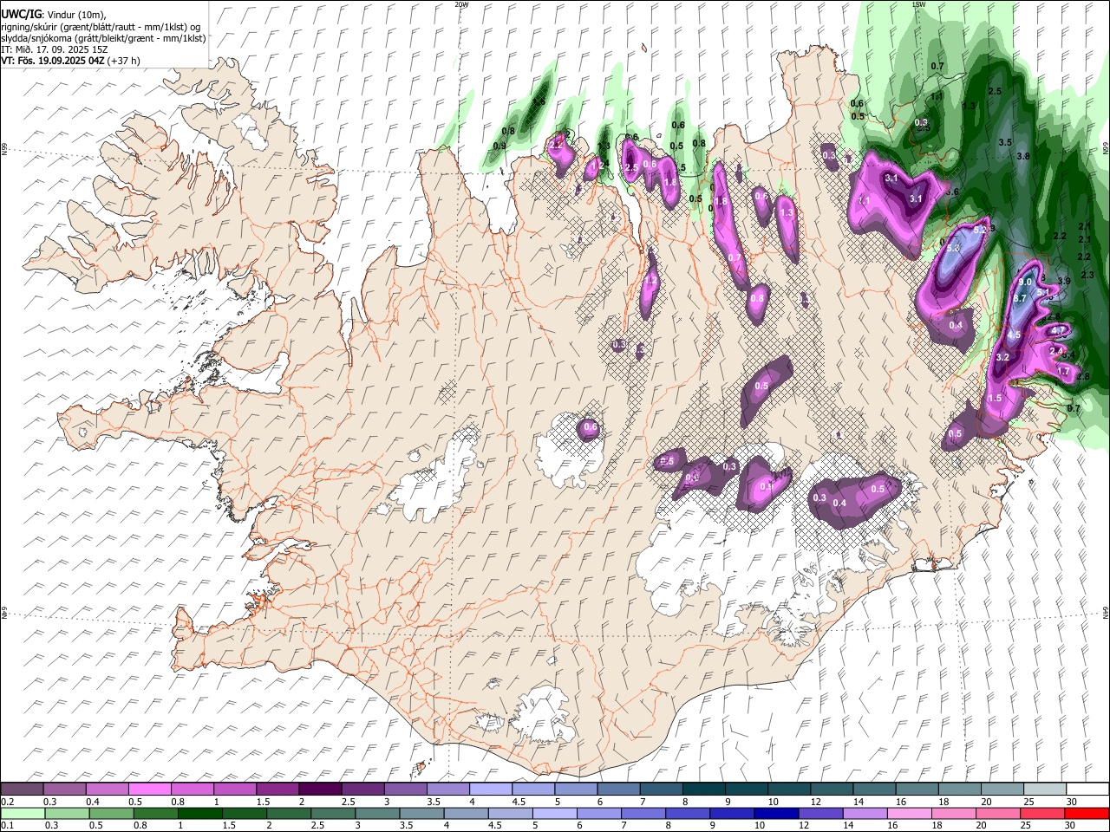Click the '4.5' value on the map
1110x832 pixels.
click(x=1014, y=335)
